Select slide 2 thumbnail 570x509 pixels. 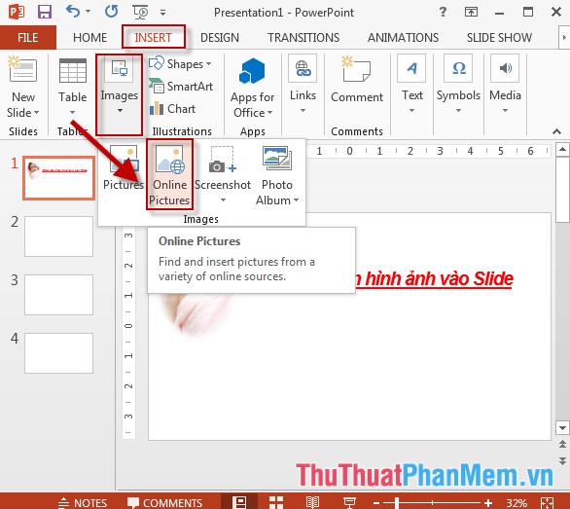(x=59, y=236)
